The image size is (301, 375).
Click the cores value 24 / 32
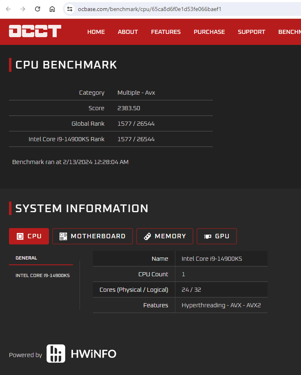pyautogui.click(x=191, y=290)
